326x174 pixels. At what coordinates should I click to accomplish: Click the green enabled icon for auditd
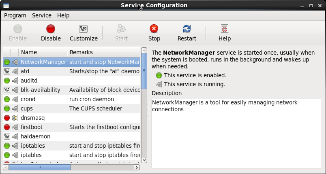point(7,81)
